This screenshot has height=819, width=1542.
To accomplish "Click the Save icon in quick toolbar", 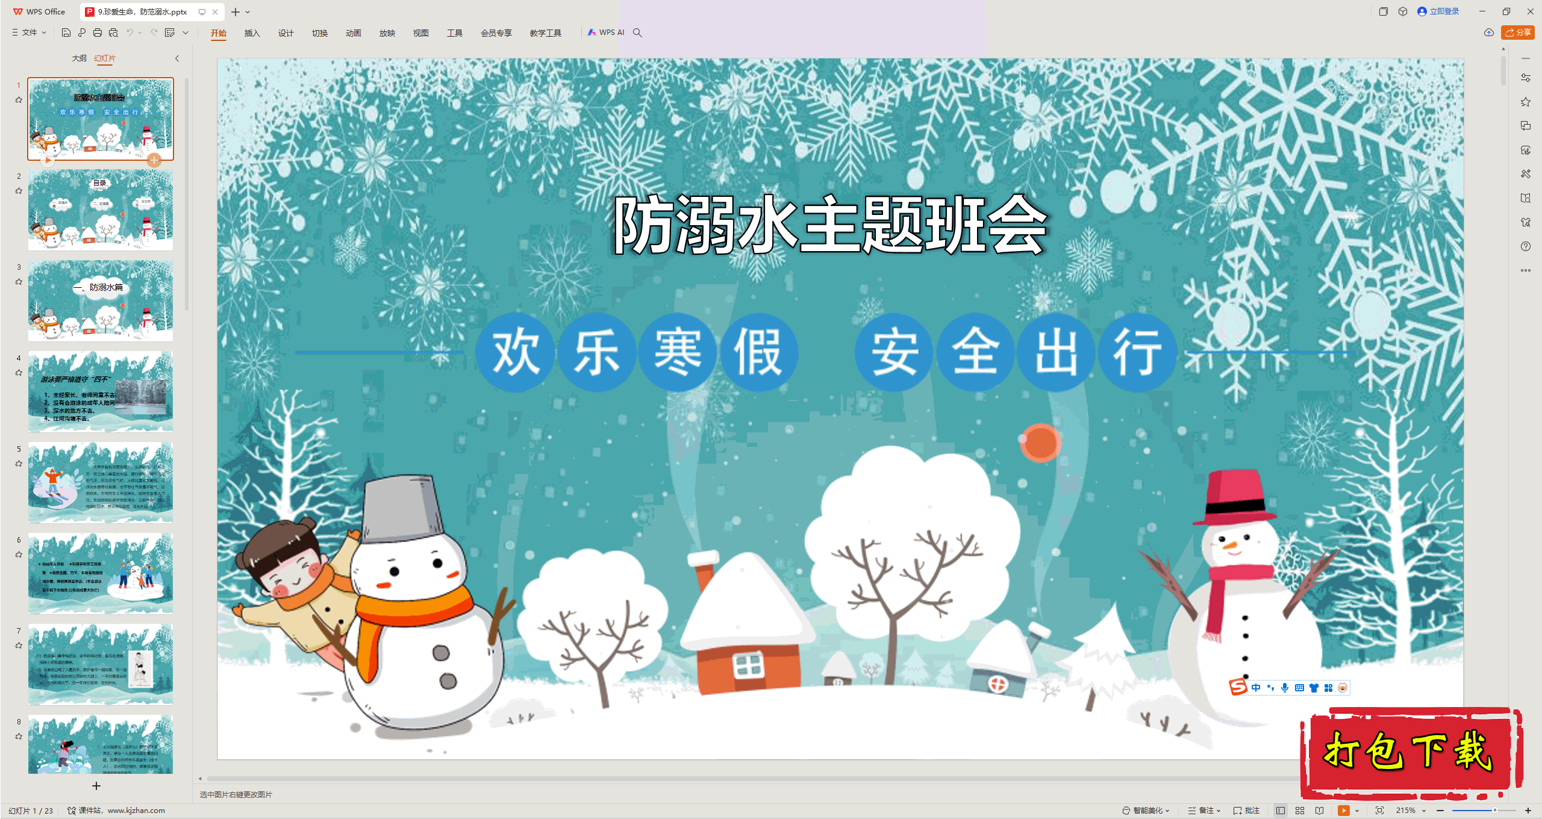I will click(66, 33).
